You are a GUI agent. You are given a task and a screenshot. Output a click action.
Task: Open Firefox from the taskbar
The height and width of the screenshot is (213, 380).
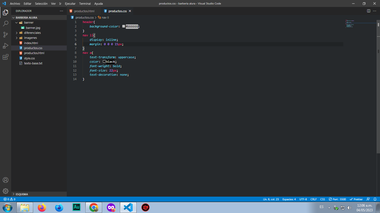click(42, 207)
